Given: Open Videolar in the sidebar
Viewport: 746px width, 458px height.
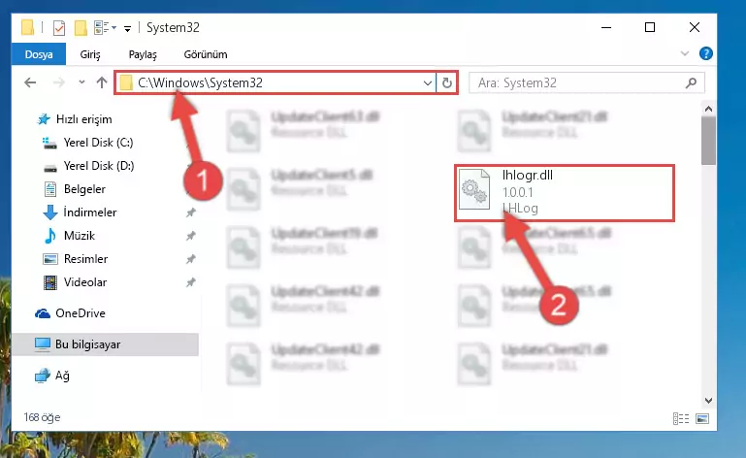Looking at the screenshot, I should click(85, 282).
